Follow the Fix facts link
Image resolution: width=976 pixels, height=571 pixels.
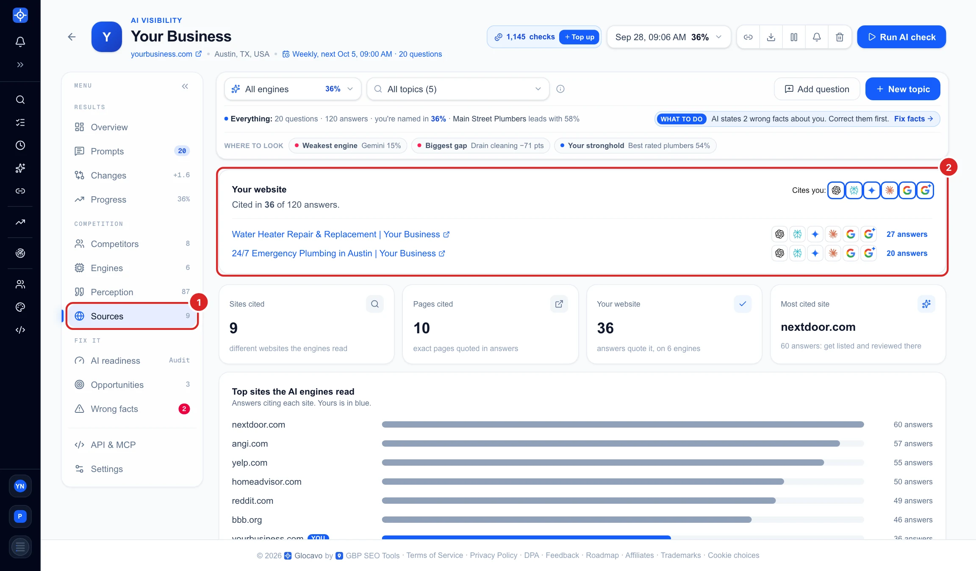[x=914, y=119]
